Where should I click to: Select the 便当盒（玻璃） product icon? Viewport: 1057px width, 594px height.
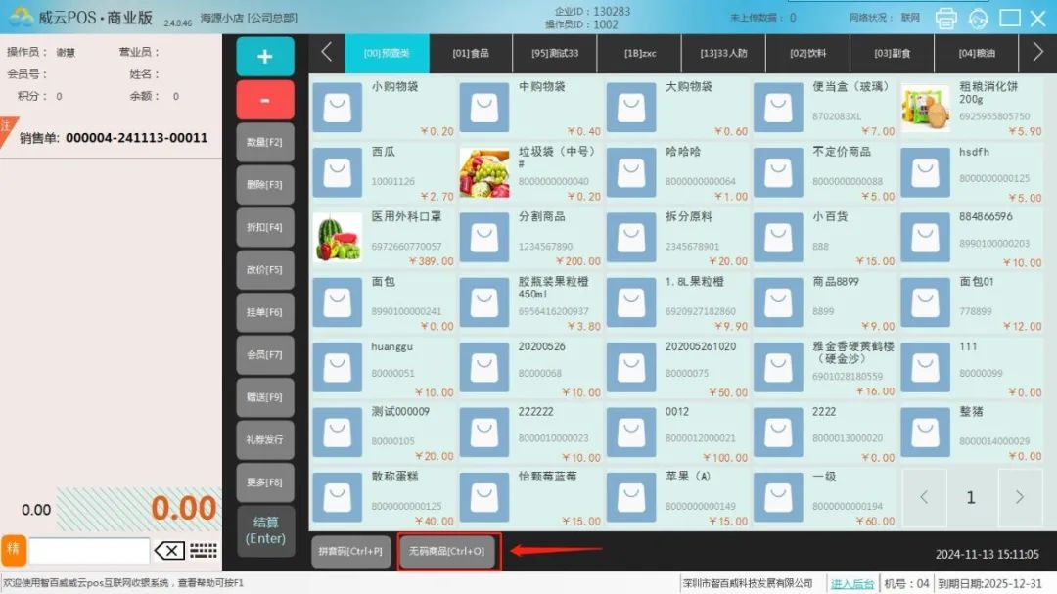click(778, 108)
